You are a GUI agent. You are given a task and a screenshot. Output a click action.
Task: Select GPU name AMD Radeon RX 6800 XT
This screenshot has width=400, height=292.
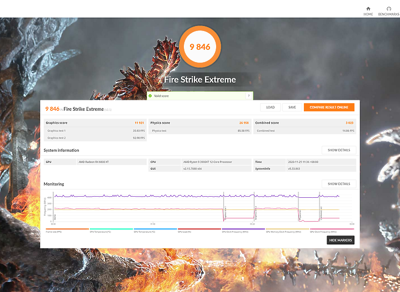point(94,162)
